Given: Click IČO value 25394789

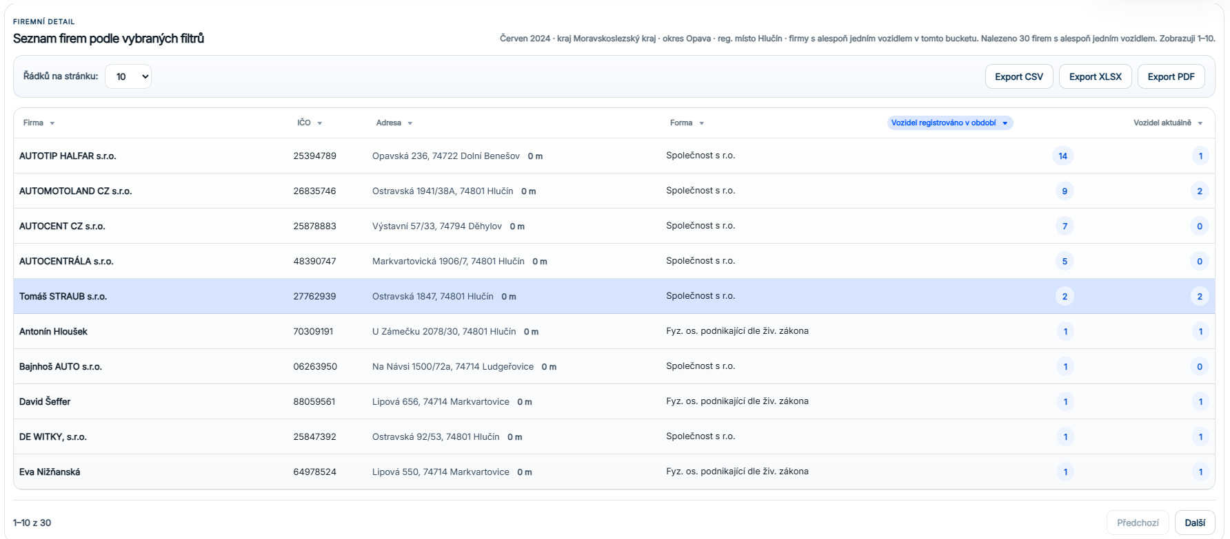Looking at the screenshot, I should point(314,156).
